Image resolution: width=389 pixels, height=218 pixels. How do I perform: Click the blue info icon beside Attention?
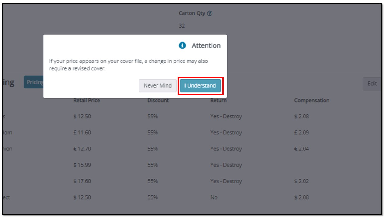182,45
